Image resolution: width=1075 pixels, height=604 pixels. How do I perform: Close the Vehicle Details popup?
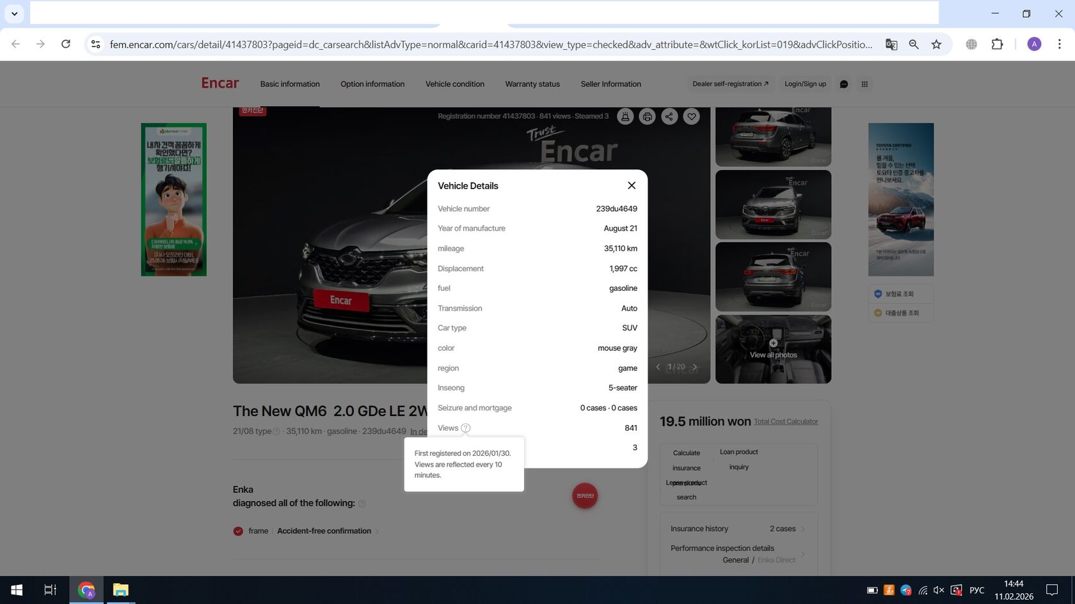[x=632, y=185]
